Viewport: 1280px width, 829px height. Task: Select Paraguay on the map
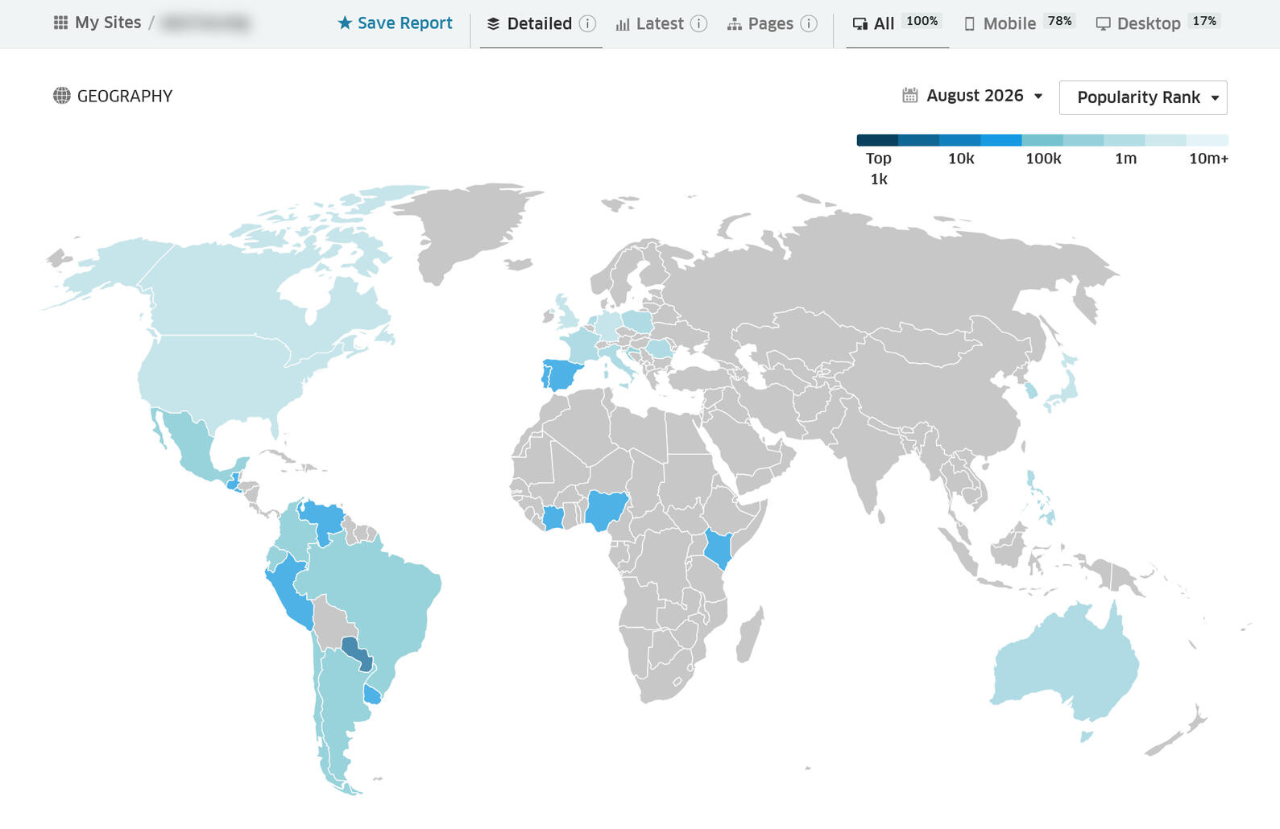[x=357, y=653]
